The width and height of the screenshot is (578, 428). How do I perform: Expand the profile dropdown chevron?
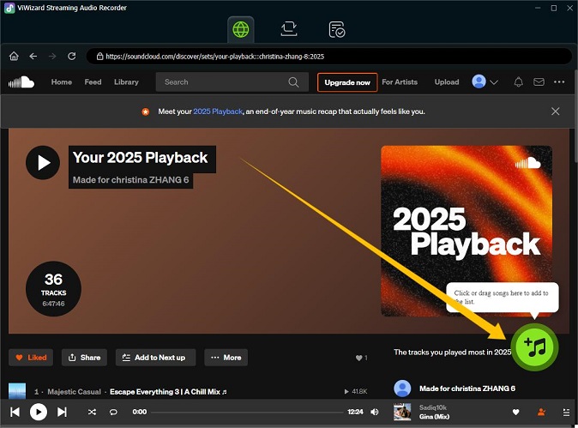click(x=494, y=81)
